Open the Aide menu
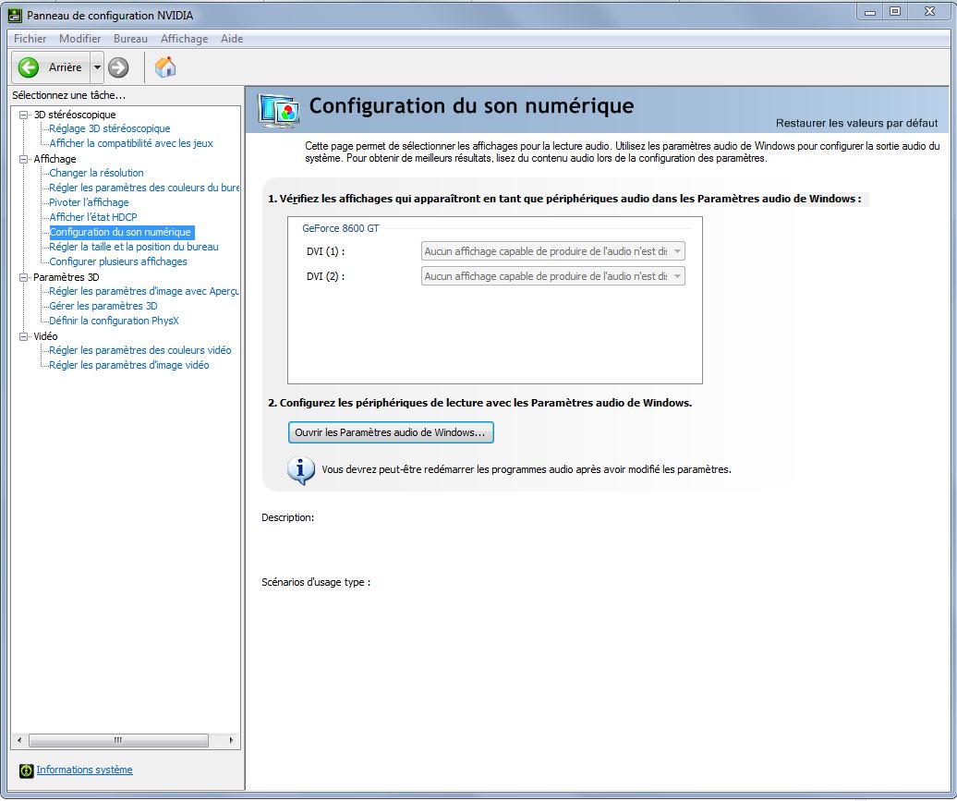Screen dimensions: 957x801 [232, 39]
